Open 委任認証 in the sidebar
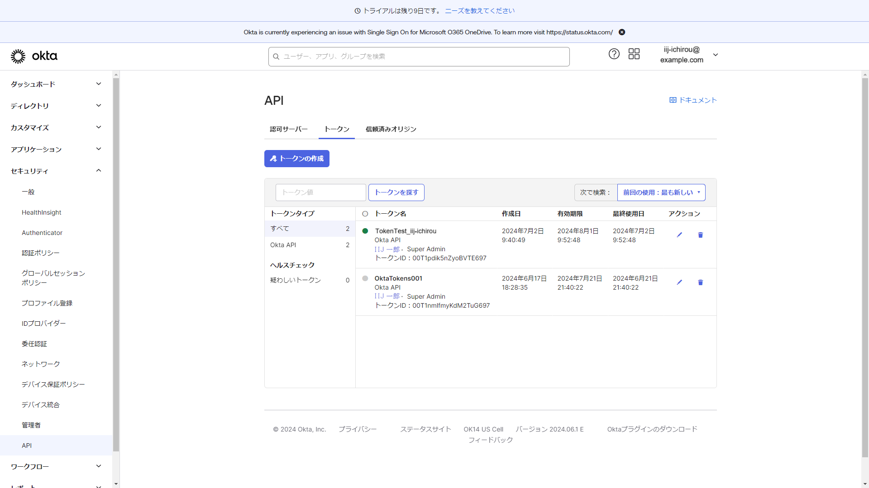The image size is (869, 488). [34, 344]
